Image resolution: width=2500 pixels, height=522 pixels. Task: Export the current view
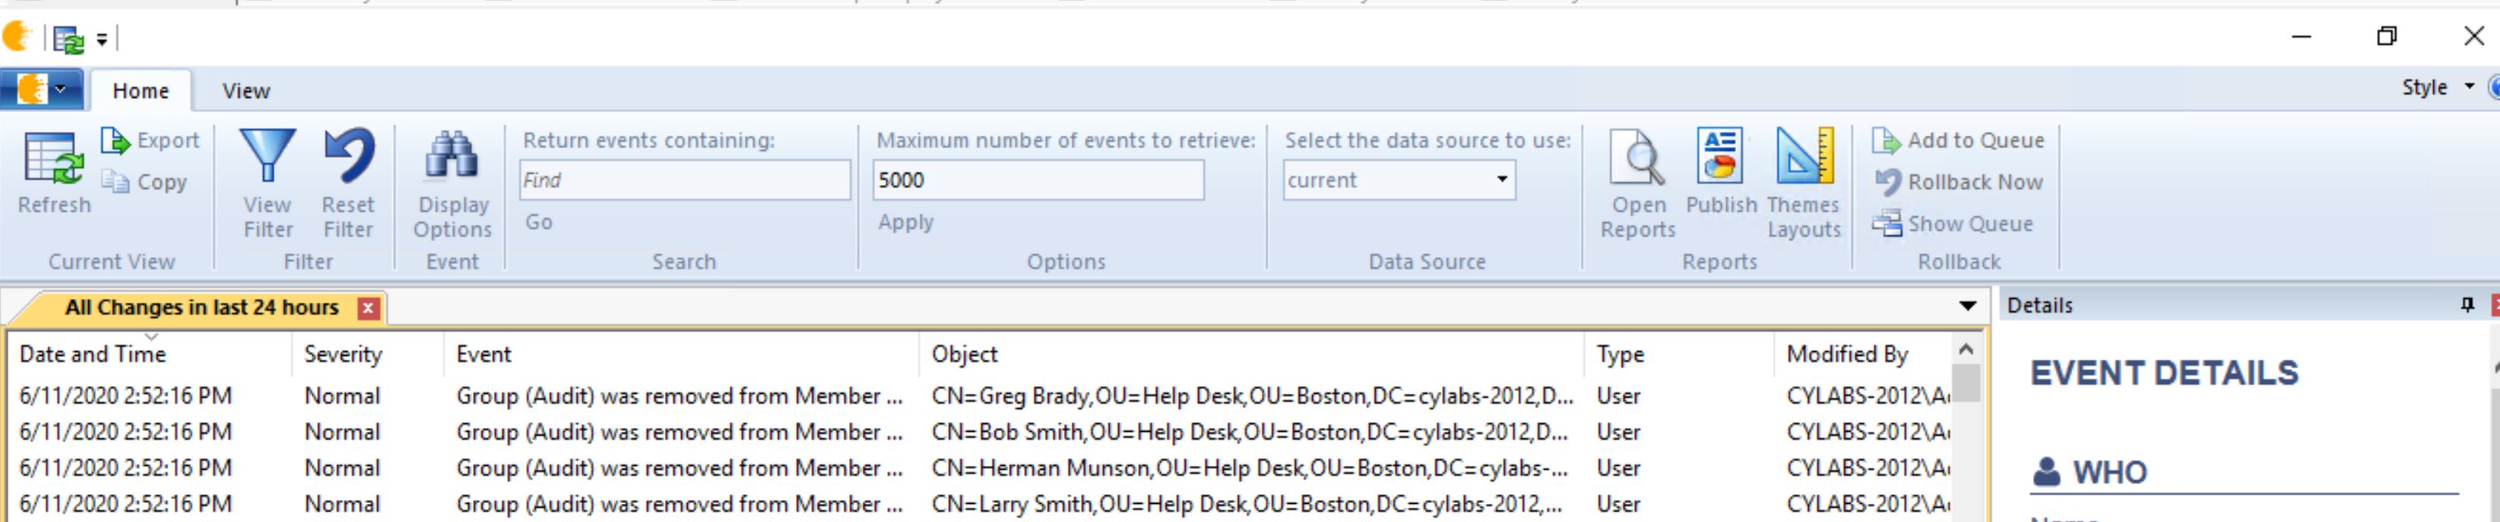(x=151, y=140)
